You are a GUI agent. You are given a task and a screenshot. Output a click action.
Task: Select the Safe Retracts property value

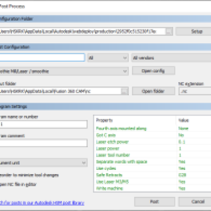183,175
